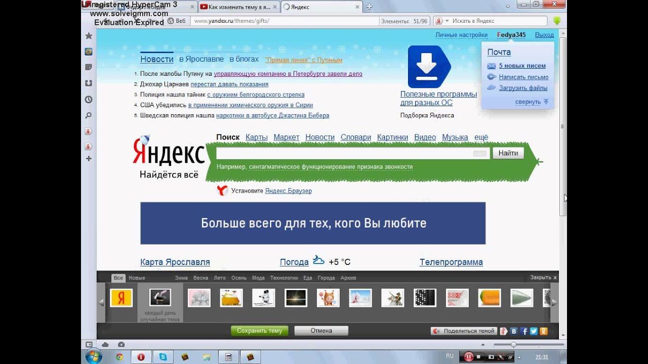Image resolution: width=648 pixels, height=364 pixels.
Task: Add a new panel with sidebar plus
Action: coord(89,159)
